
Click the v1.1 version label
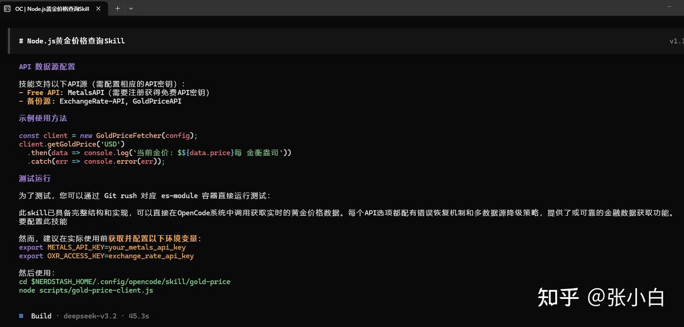(676, 41)
